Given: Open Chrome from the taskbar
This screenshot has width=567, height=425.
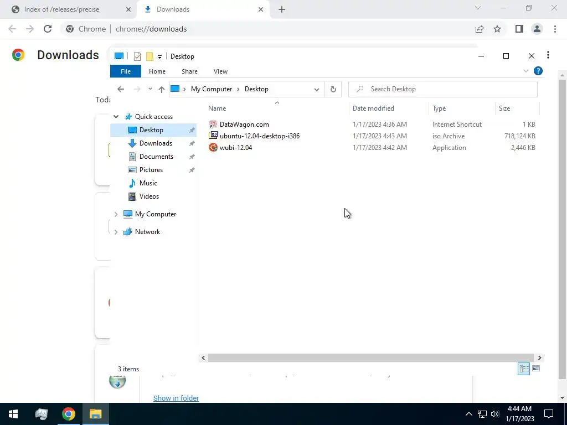Looking at the screenshot, I should point(68,414).
